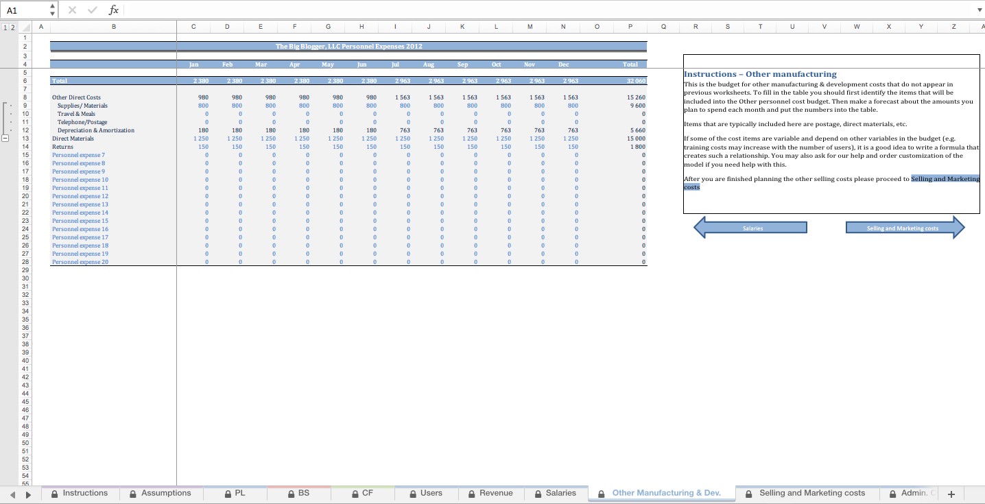
Task: Click the Name Box stepper arrows
Action: tap(53, 10)
